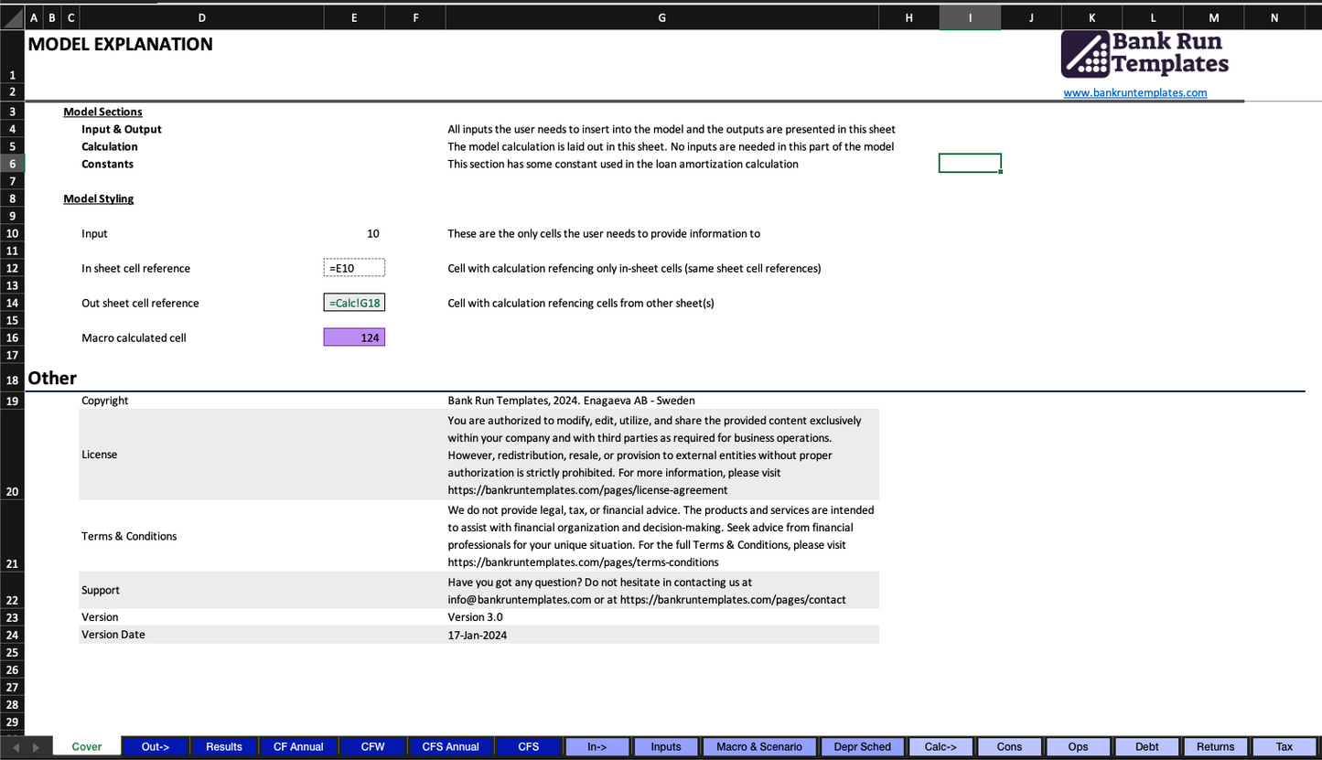Select the Tax sheet tab
This screenshot has width=1322, height=760.
coord(1284,746)
